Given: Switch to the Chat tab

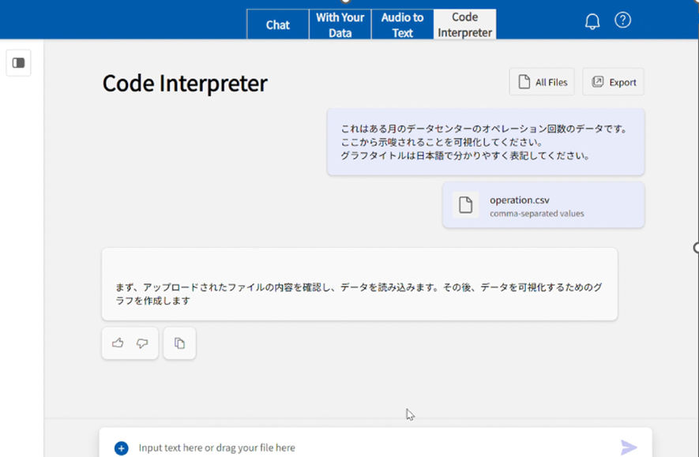Looking at the screenshot, I should [x=278, y=24].
